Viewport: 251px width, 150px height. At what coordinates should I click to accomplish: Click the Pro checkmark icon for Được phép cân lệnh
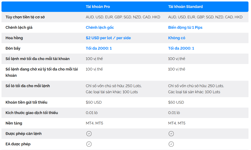(89, 134)
